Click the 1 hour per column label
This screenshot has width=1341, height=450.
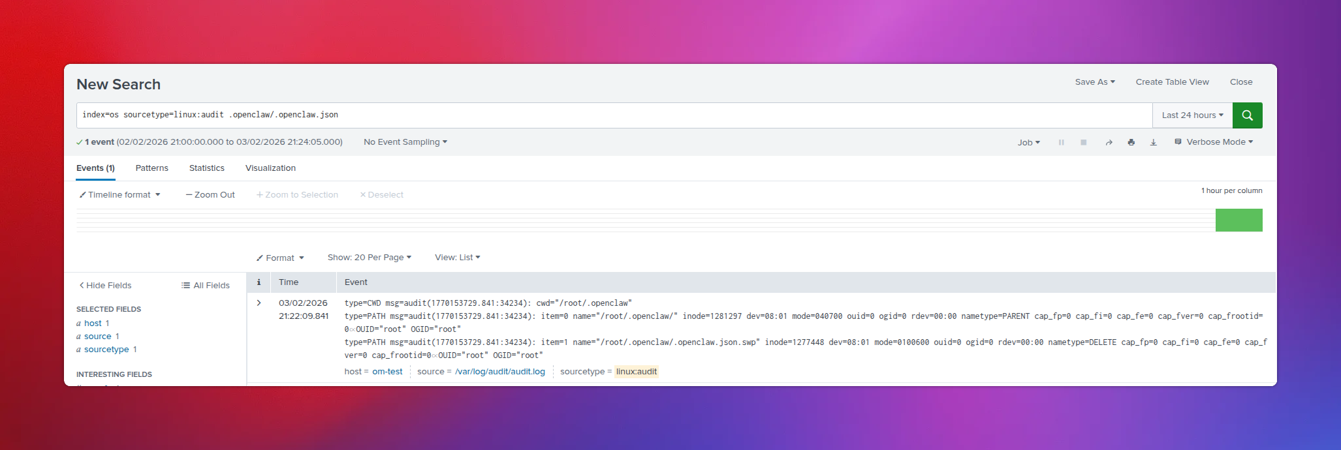[1231, 191]
